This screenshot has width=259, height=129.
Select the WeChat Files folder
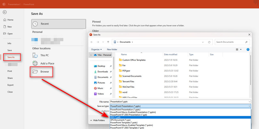[x=127, y=87]
